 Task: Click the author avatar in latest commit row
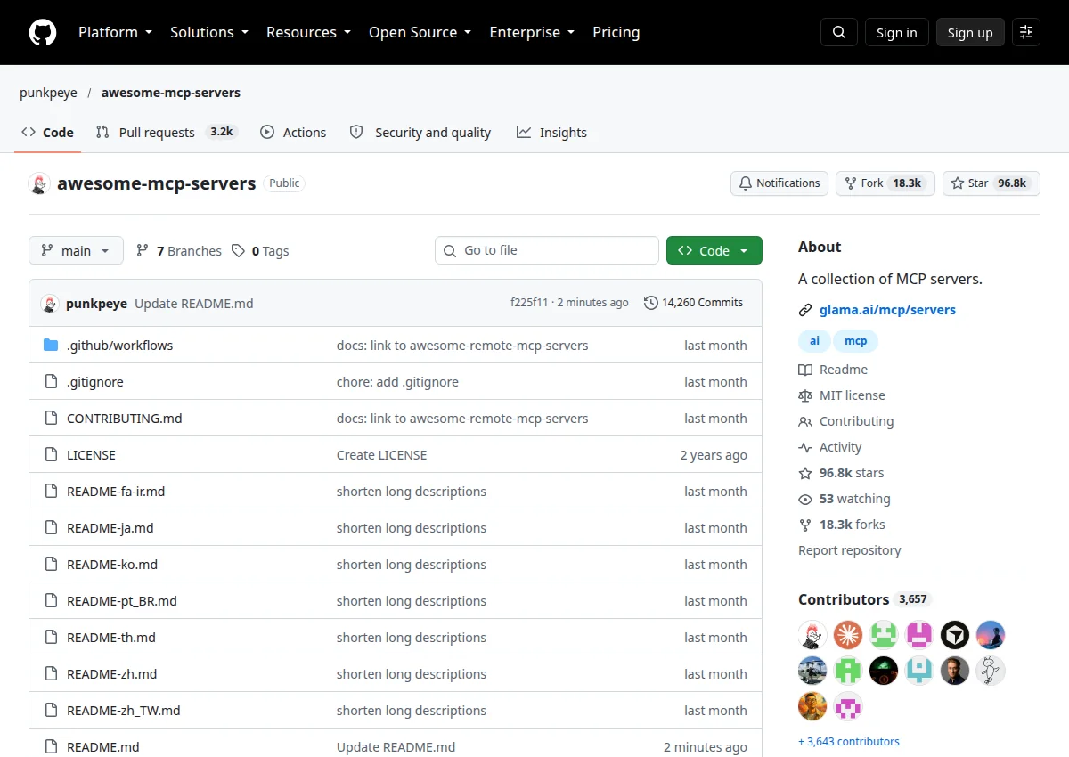coord(50,304)
